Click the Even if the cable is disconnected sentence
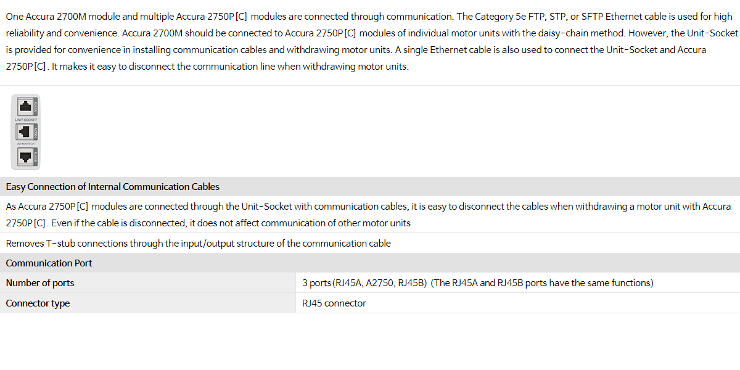 [x=231, y=223]
